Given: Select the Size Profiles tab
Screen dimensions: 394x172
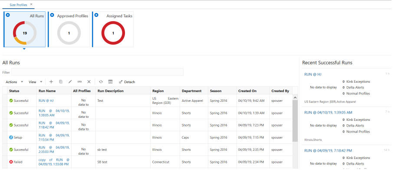Looking at the screenshot, I should click(18, 5).
